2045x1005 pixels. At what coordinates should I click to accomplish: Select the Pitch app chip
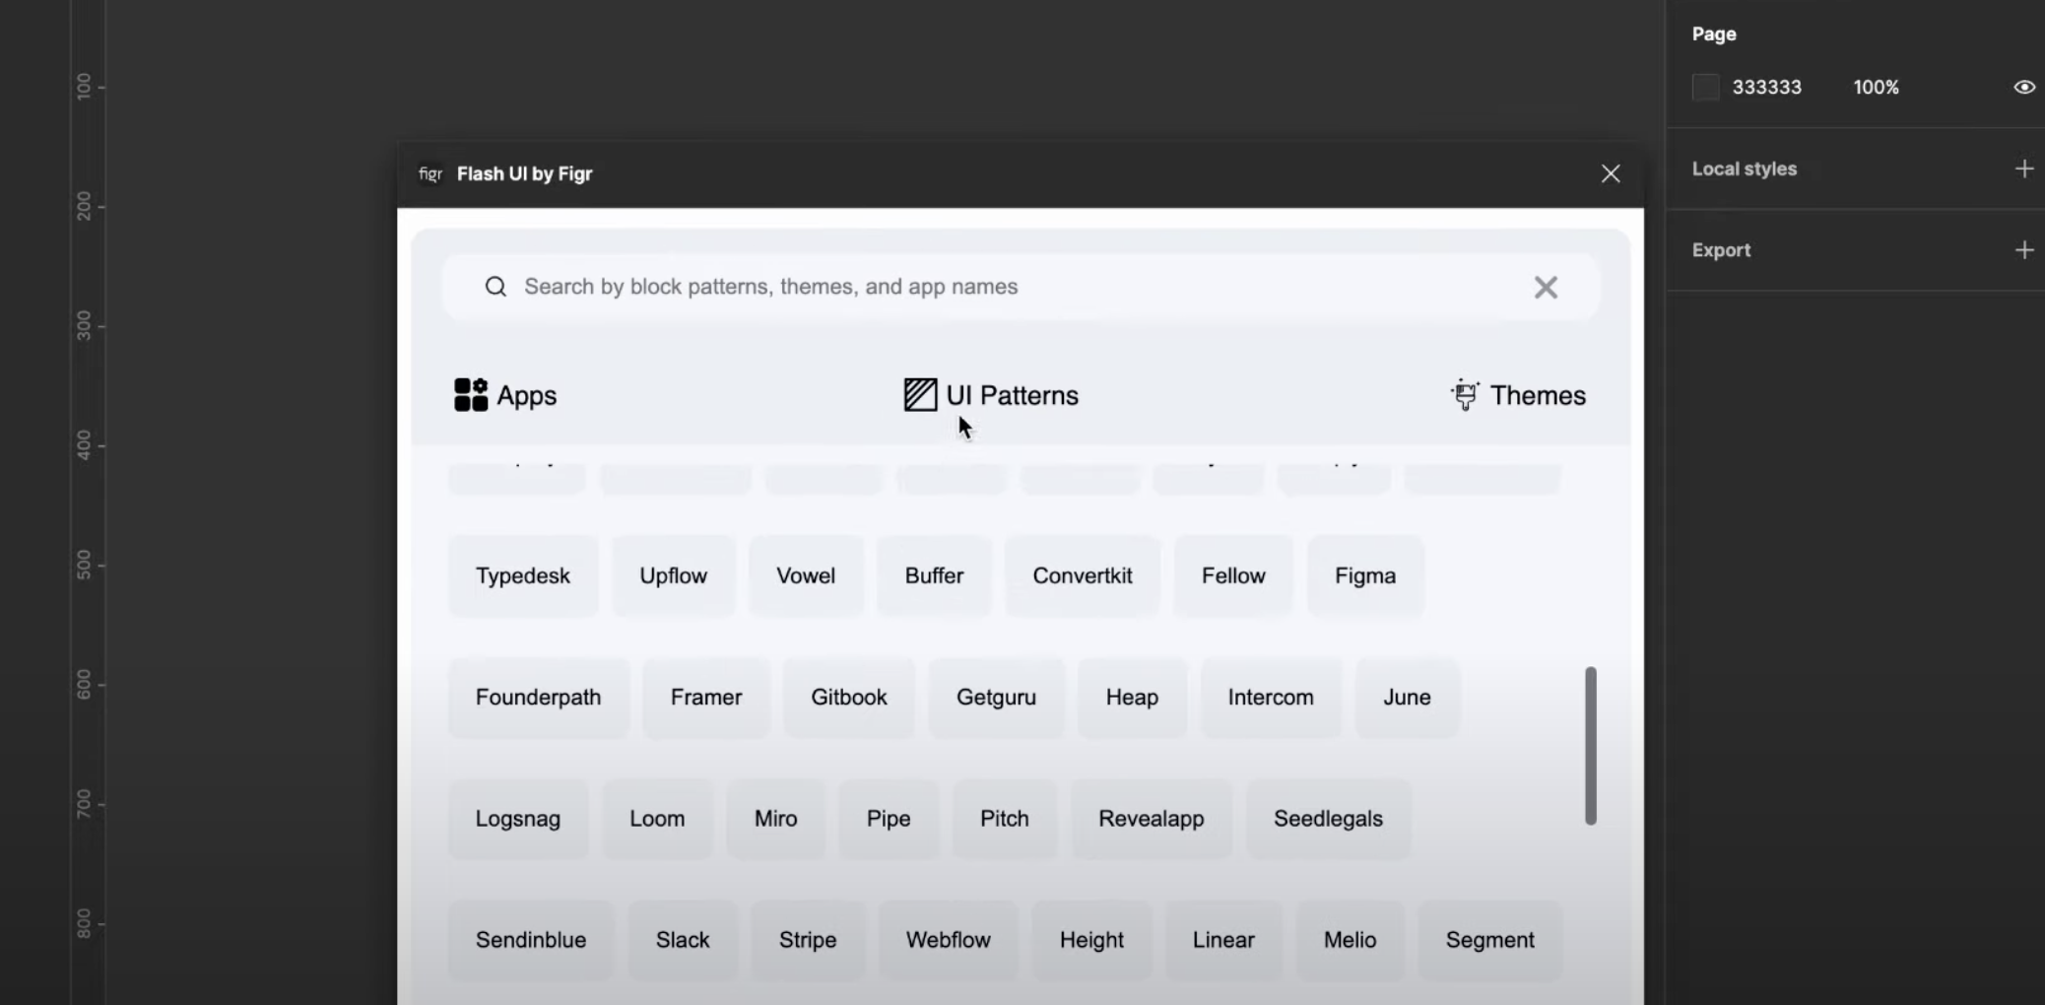(1005, 819)
